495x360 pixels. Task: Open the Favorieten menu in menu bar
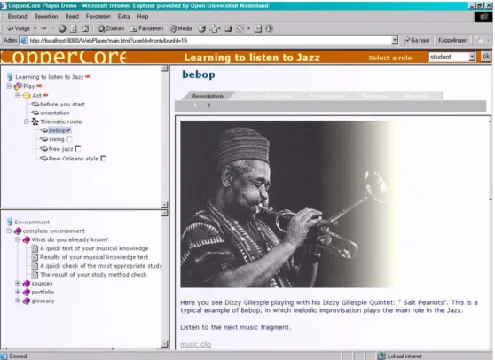[98, 17]
